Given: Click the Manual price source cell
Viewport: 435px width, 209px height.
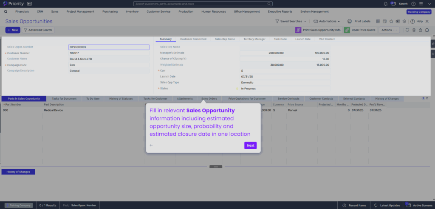Looking at the screenshot, I should (302, 110).
